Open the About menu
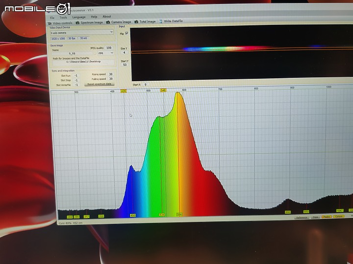This screenshot has height=264, width=353. [107, 17]
